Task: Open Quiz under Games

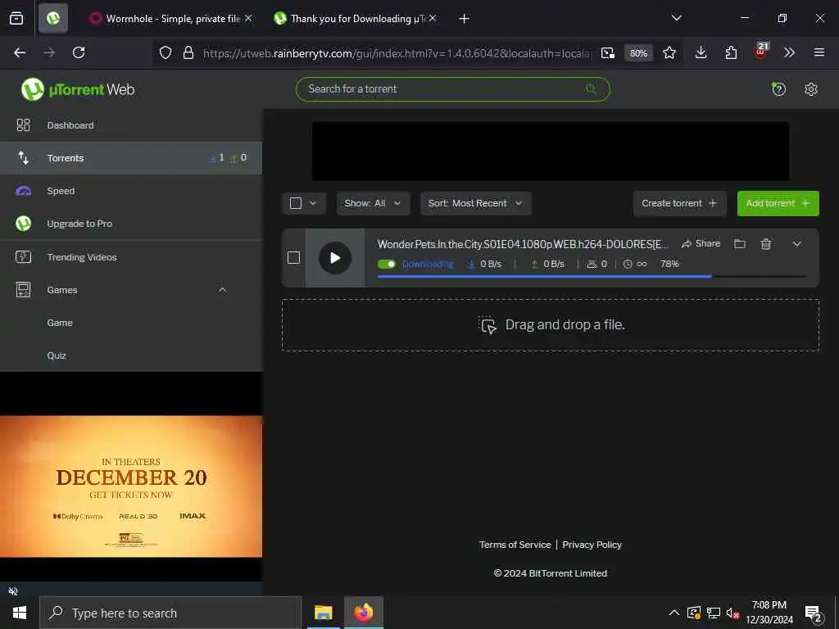Action: (57, 355)
